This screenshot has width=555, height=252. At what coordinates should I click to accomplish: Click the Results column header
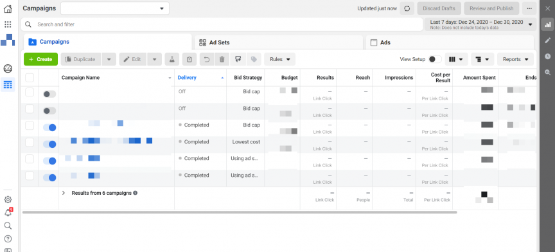click(318, 78)
